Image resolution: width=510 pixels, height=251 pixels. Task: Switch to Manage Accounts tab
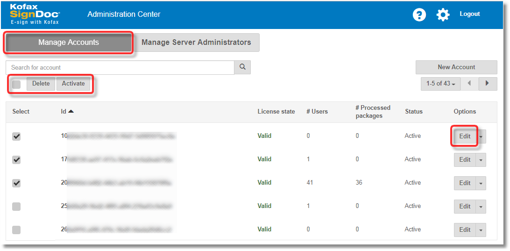pyautogui.click(x=69, y=43)
